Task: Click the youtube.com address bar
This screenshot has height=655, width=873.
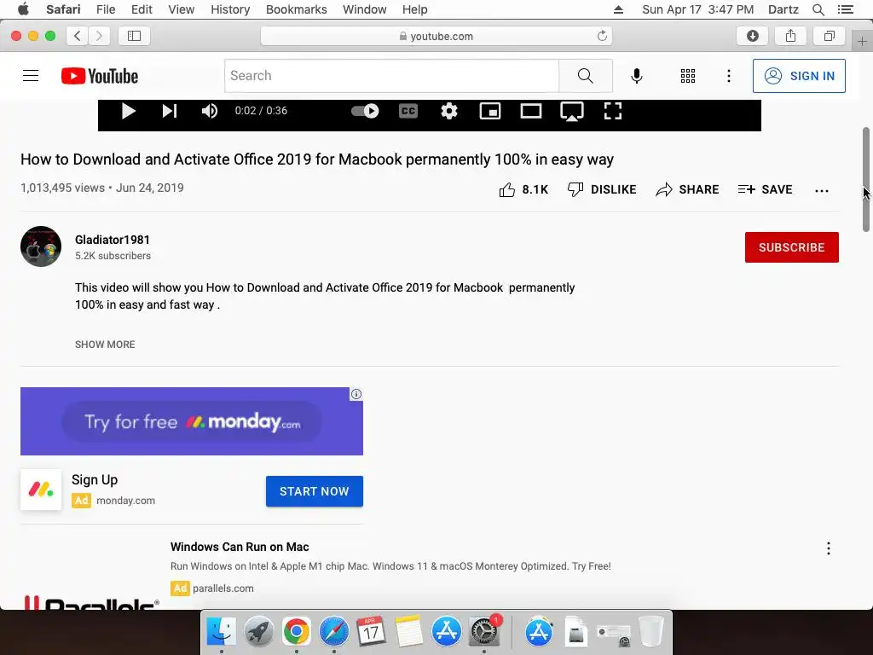Action: pos(436,36)
